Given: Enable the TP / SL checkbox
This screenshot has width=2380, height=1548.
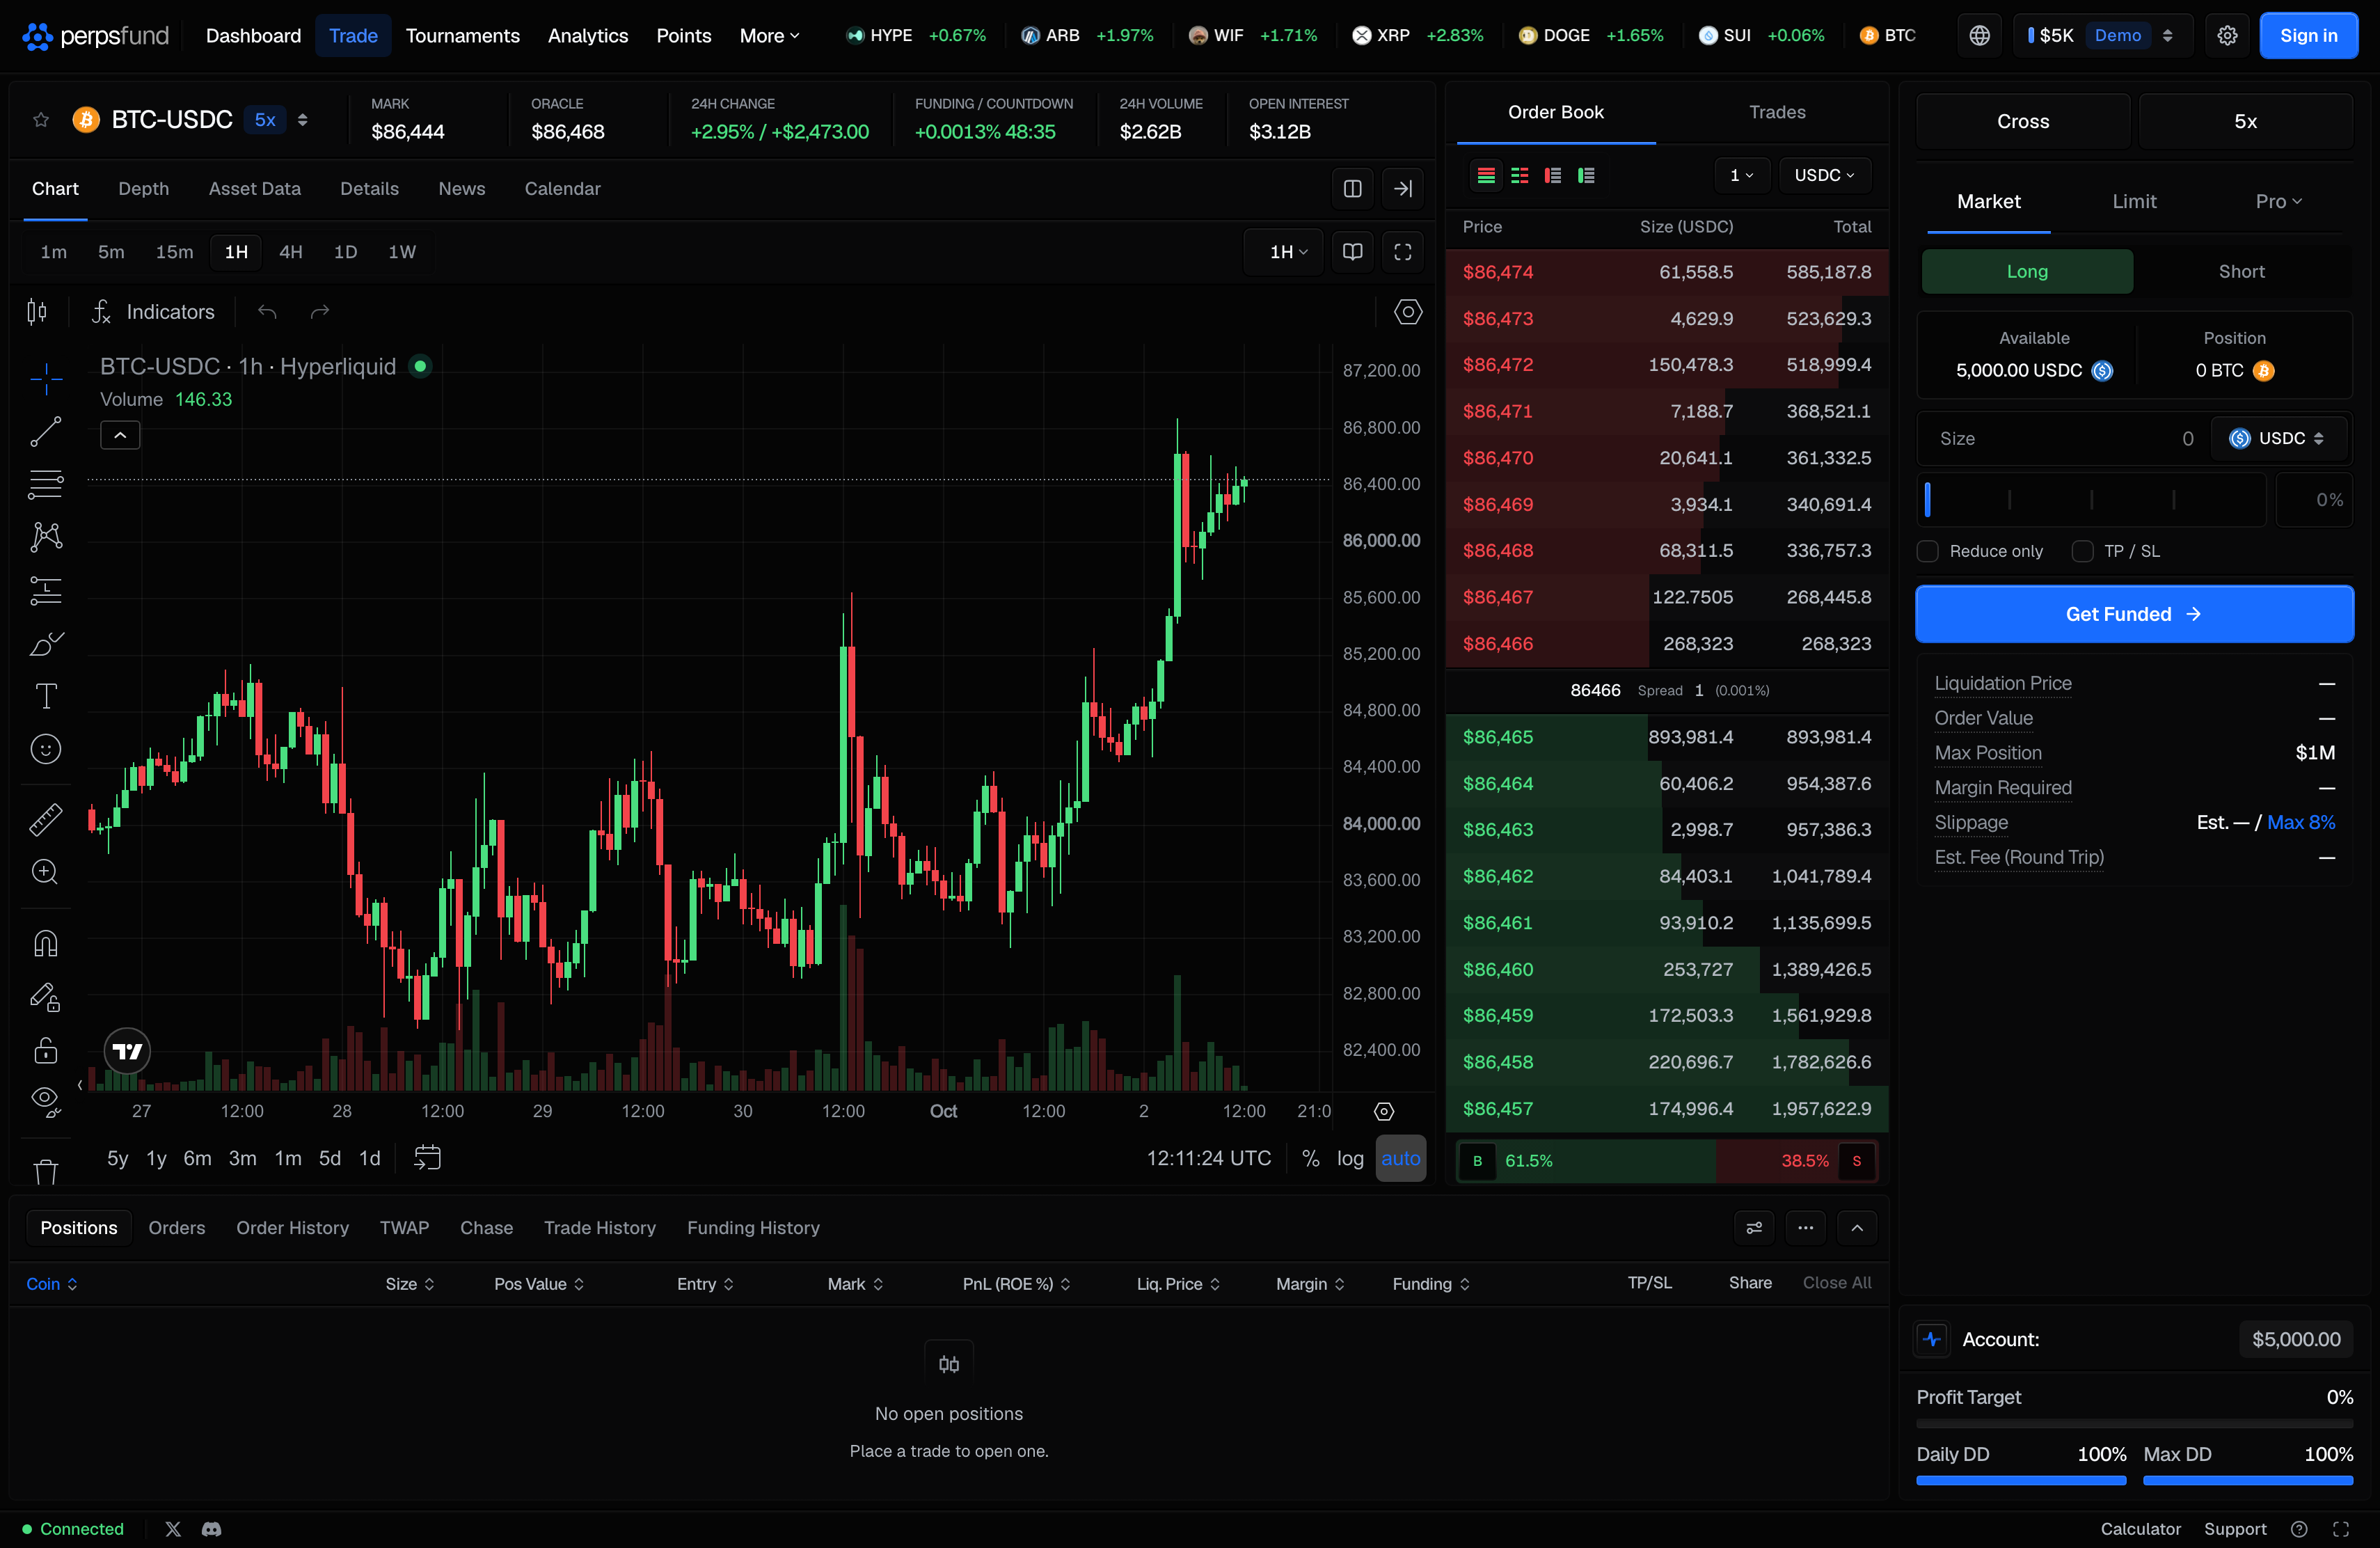Looking at the screenshot, I should point(2083,552).
